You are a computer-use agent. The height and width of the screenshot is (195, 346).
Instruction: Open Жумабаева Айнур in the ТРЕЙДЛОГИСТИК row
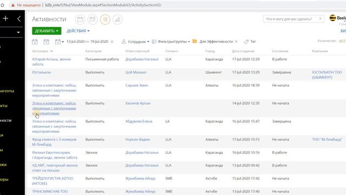(141, 178)
